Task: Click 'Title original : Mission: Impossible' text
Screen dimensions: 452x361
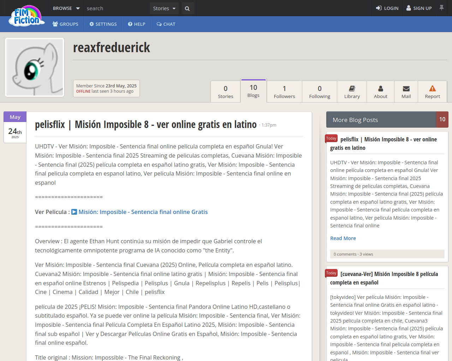Action: coord(109,357)
